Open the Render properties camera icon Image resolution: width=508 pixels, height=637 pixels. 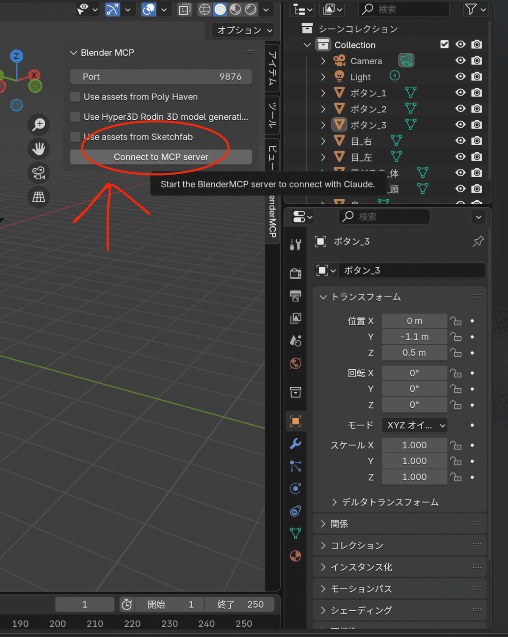295,273
